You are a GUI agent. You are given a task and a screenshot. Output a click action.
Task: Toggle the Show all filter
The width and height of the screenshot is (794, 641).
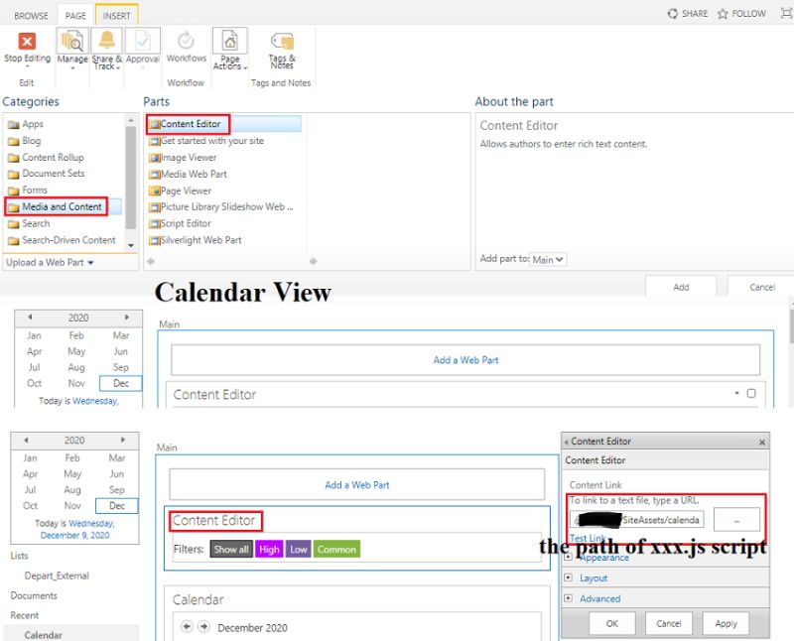[230, 547]
